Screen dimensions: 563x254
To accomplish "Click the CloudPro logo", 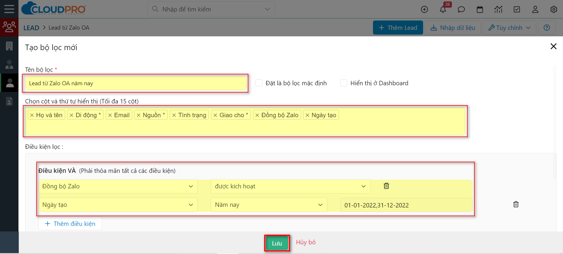I will (54, 8).
